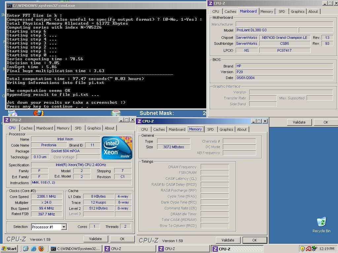Viewport: 338px width, 253px height.
Task: Click the 3072 MBytes memory size value
Action: pos(174,147)
